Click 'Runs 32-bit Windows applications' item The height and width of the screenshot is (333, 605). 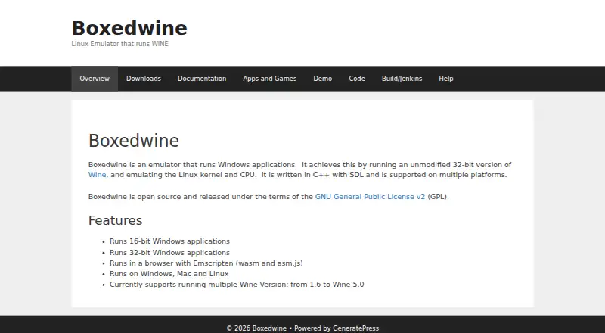[x=169, y=252]
